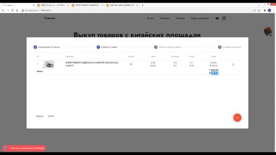Viewport: 276px width, 155px height.
Task: Click the highlighted ruble total value
Action: pos(215,73)
